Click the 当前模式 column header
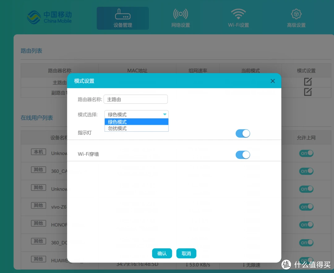The width and height of the screenshot is (334, 273). (250, 71)
